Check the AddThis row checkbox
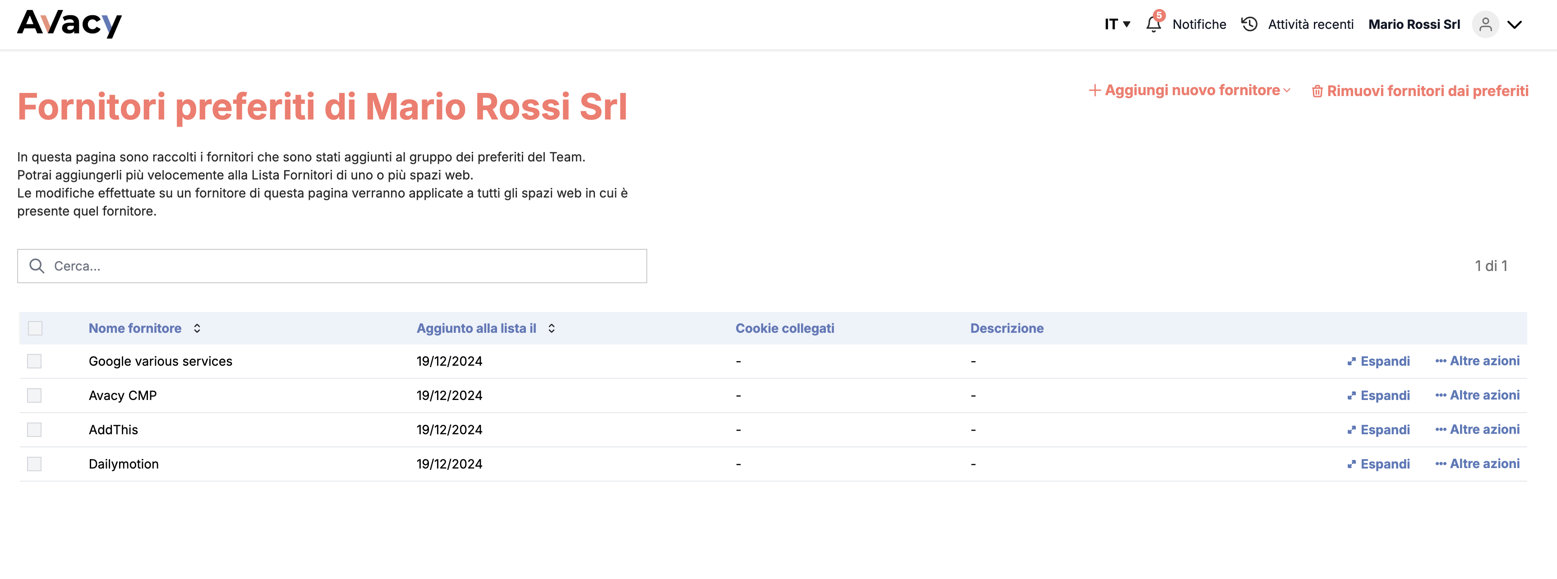This screenshot has width=1557, height=579. click(x=34, y=430)
